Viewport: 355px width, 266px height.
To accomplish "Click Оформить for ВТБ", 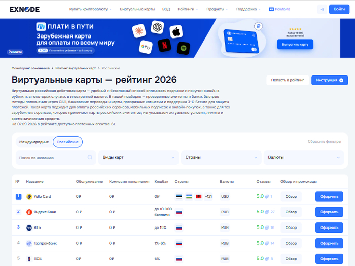I will (329, 227).
